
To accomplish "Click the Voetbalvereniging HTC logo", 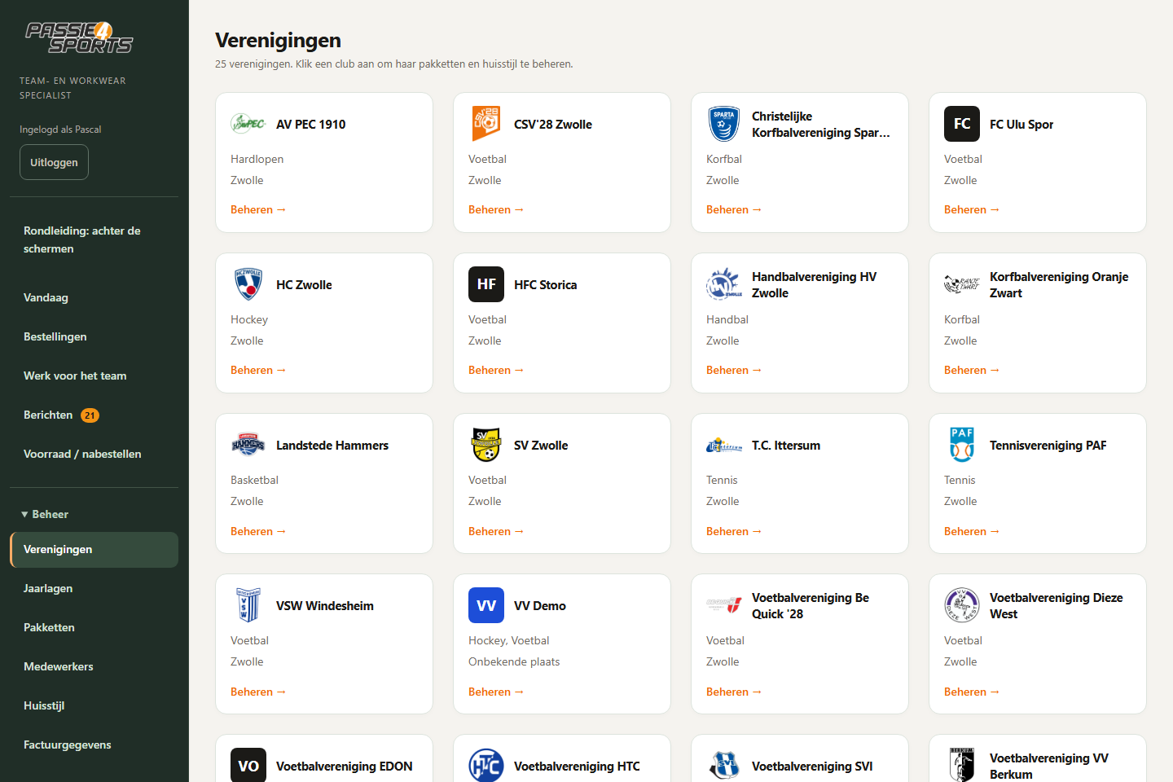I will 486,765.
